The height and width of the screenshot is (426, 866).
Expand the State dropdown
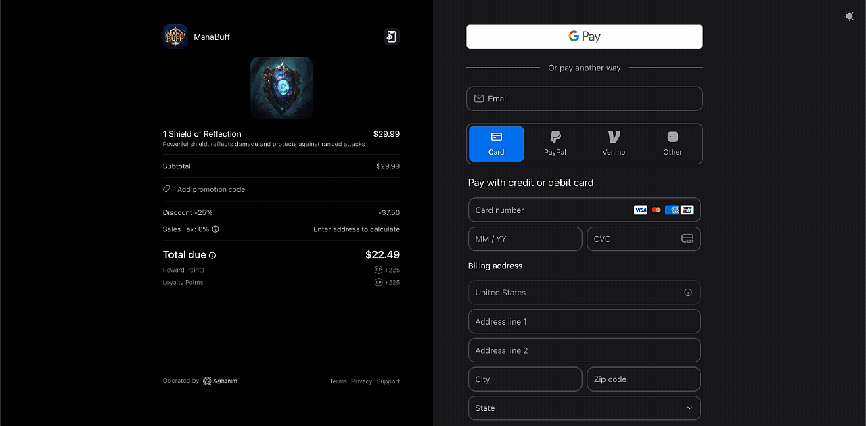click(584, 408)
